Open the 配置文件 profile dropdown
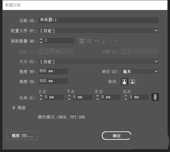 [x=99, y=31]
